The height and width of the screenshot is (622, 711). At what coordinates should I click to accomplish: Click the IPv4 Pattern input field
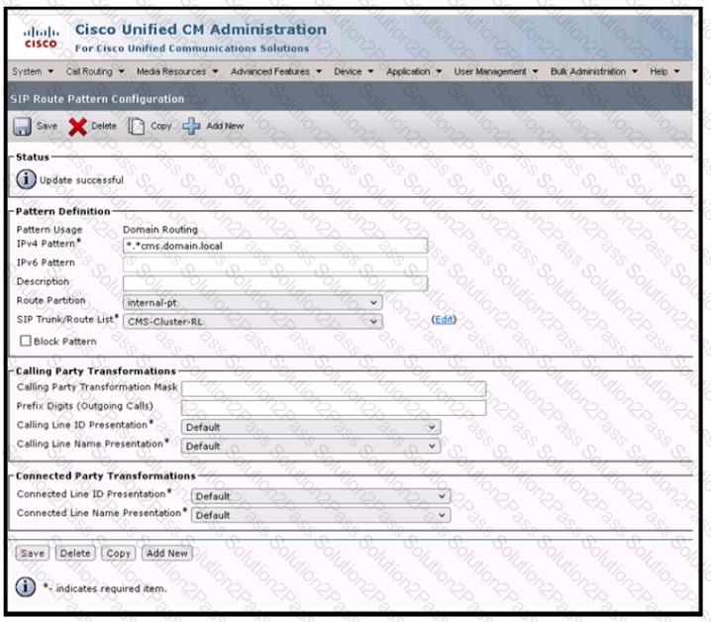tap(275, 246)
